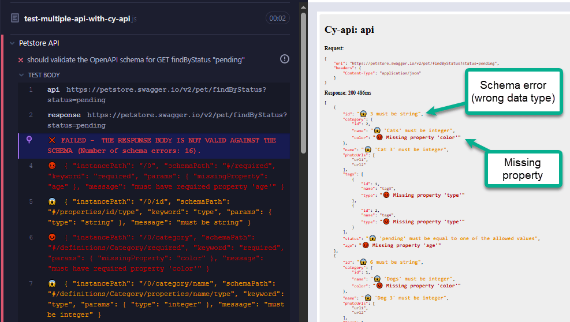Select the "Cy-api: api" heading

[x=349, y=30]
